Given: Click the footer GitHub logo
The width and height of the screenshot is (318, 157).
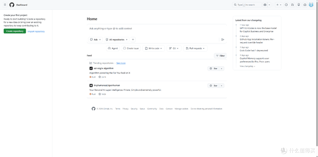Looking at the screenshot, I should [94, 109].
